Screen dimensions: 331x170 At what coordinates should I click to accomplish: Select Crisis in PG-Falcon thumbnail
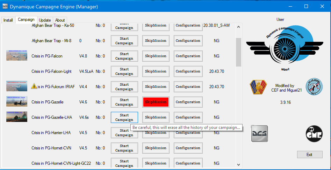pyautogui.click(x=17, y=55)
